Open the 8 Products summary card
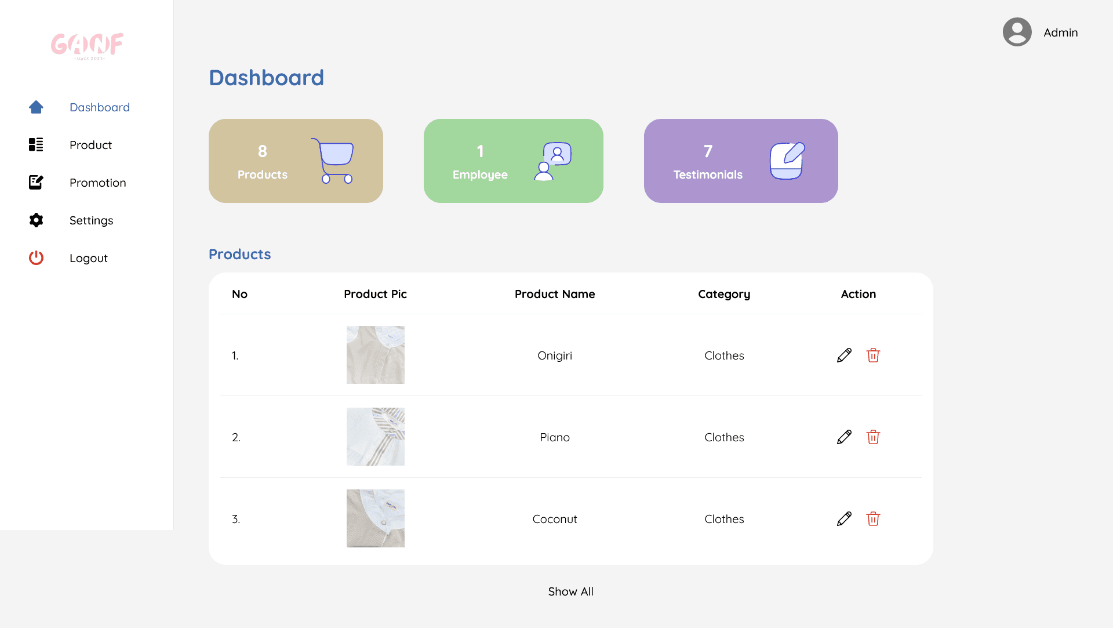This screenshot has width=1113, height=628. [296, 161]
